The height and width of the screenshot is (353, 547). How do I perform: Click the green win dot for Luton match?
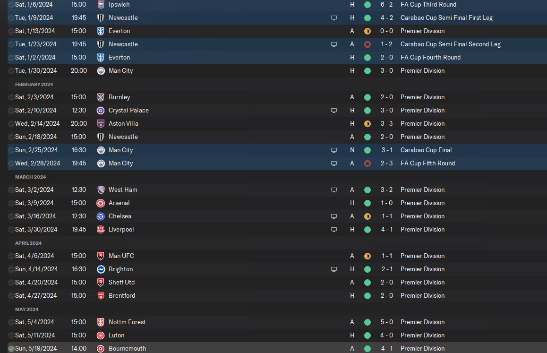[368, 335]
